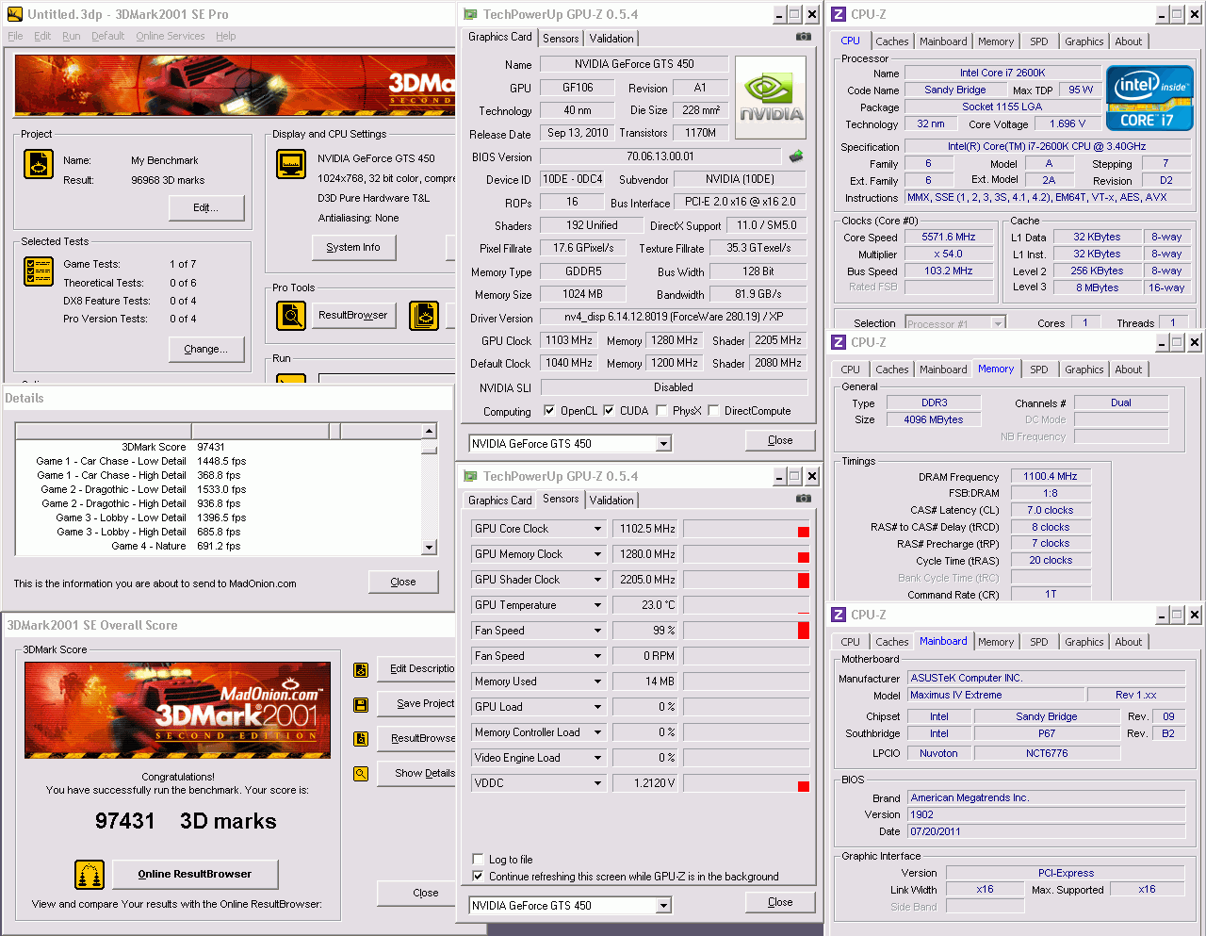Click scroll up arrow in Details list
Image resolution: width=1206 pixels, height=936 pixels.
[430, 431]
